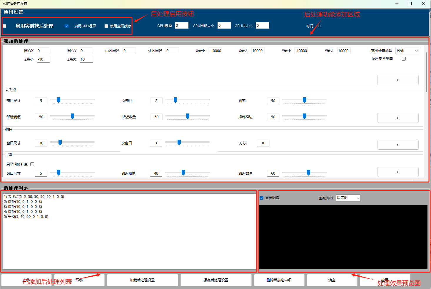The width and height of the screenshot is (431, 289).
Task: Click the X最大 field showing 10000
Action: tap(258, 51)
